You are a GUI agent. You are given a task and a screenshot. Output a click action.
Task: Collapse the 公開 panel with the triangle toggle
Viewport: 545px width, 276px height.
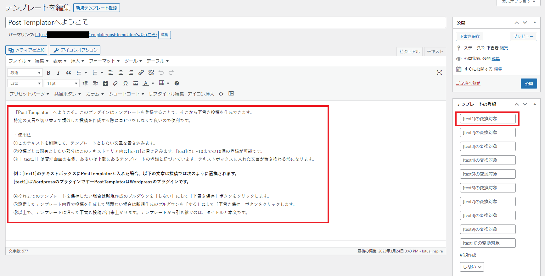pyautogui.click(x=535, y=23)
